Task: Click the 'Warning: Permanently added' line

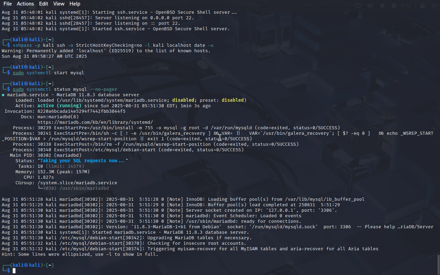Action: click(x=106, y=51)
